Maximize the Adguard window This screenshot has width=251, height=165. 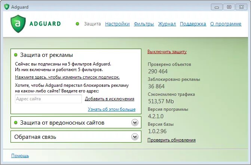pyautogui.click(x=229, y=7)
